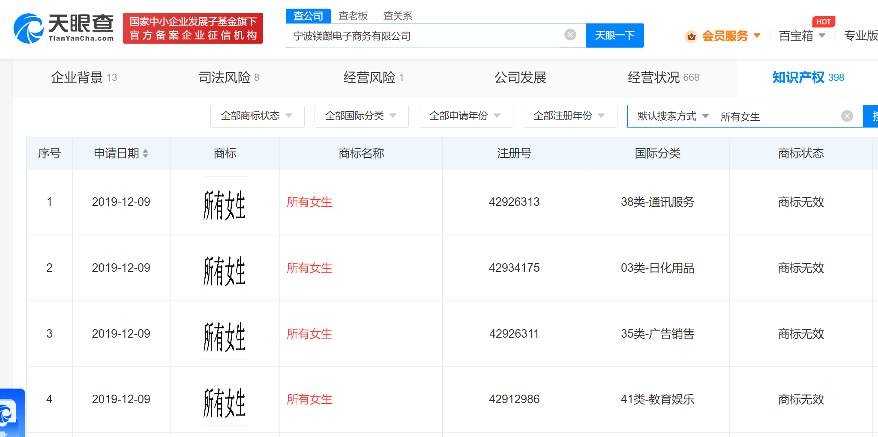
Task: Switch to the 查关系 search tab
Action: (397, 16)
